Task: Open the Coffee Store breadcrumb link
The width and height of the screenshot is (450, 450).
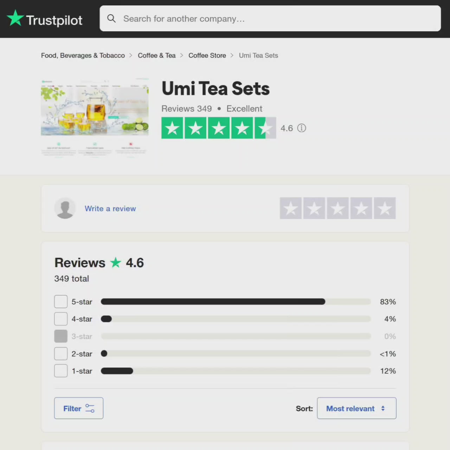Action: coord(207,56)
